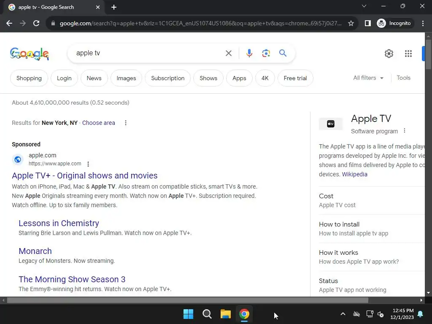The image size is (432, 324).
Task: Click How to install apple tv app
Action: [x=354, y=233]
